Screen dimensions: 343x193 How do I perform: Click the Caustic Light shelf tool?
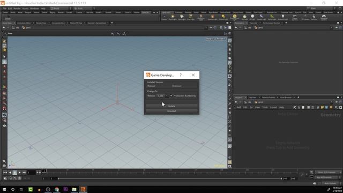pos(262,17)
